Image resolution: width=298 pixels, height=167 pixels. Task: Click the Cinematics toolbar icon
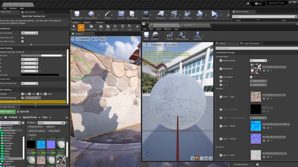pyautogui.click(x=174, y=15)
